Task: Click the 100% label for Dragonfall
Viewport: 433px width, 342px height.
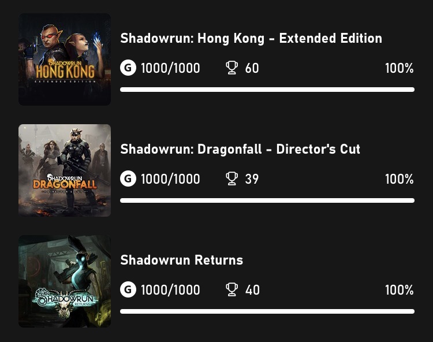Action: 400,179
